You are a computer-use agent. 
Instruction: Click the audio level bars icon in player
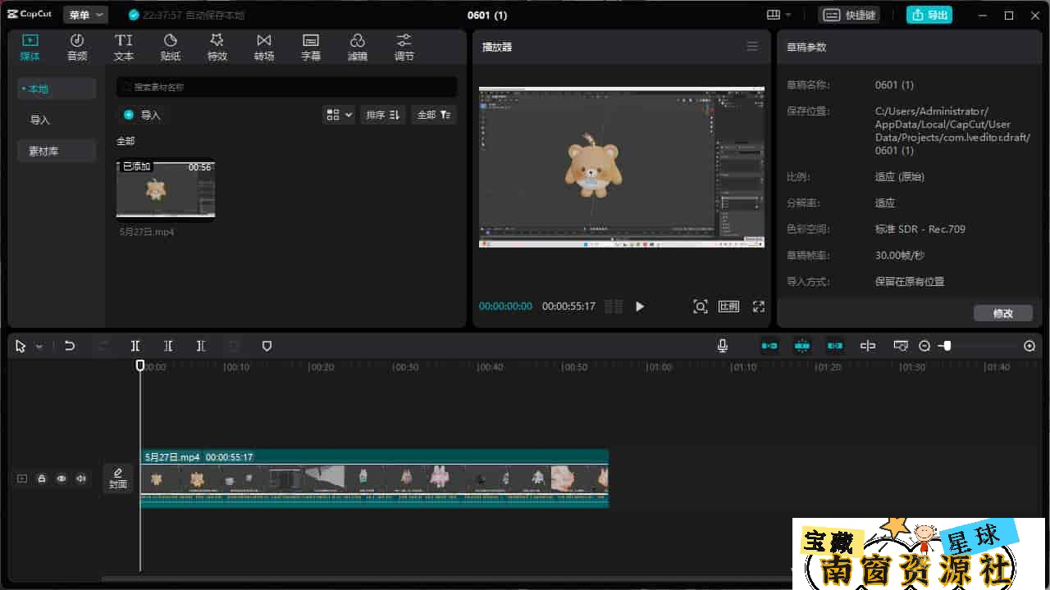point(614,306)
